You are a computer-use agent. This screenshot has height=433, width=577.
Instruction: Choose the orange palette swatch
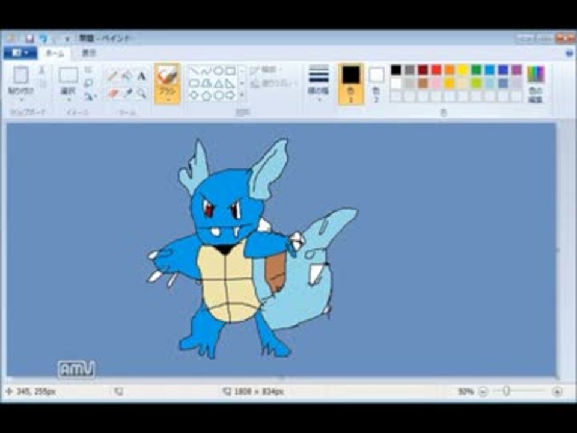tap(450, 70)
